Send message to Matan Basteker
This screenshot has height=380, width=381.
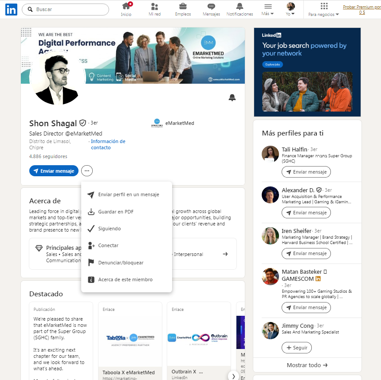coord(306,307)
